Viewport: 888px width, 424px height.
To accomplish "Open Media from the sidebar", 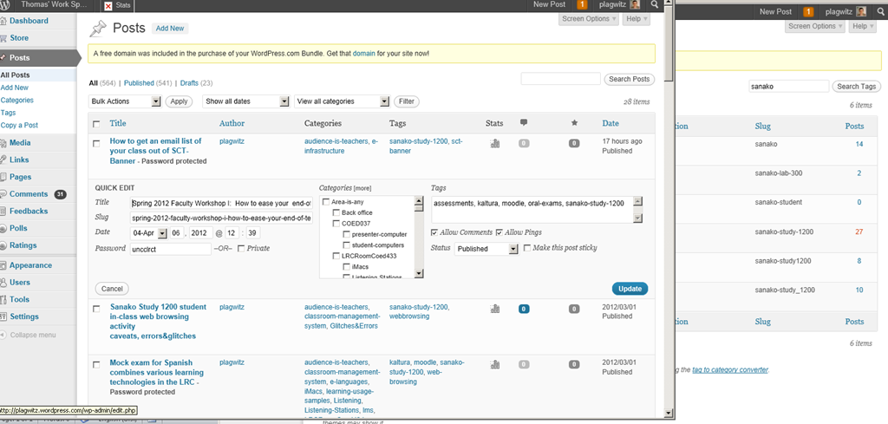I will pyautogui.click(x=21, y=142).
